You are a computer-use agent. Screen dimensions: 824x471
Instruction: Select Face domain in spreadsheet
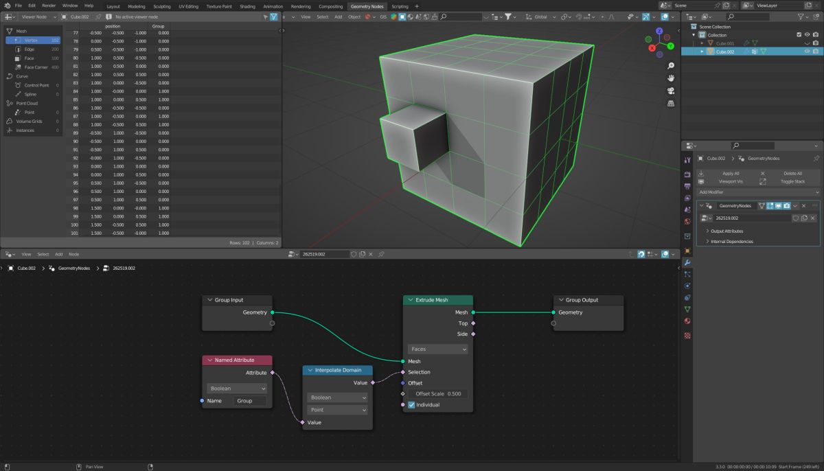34,58
